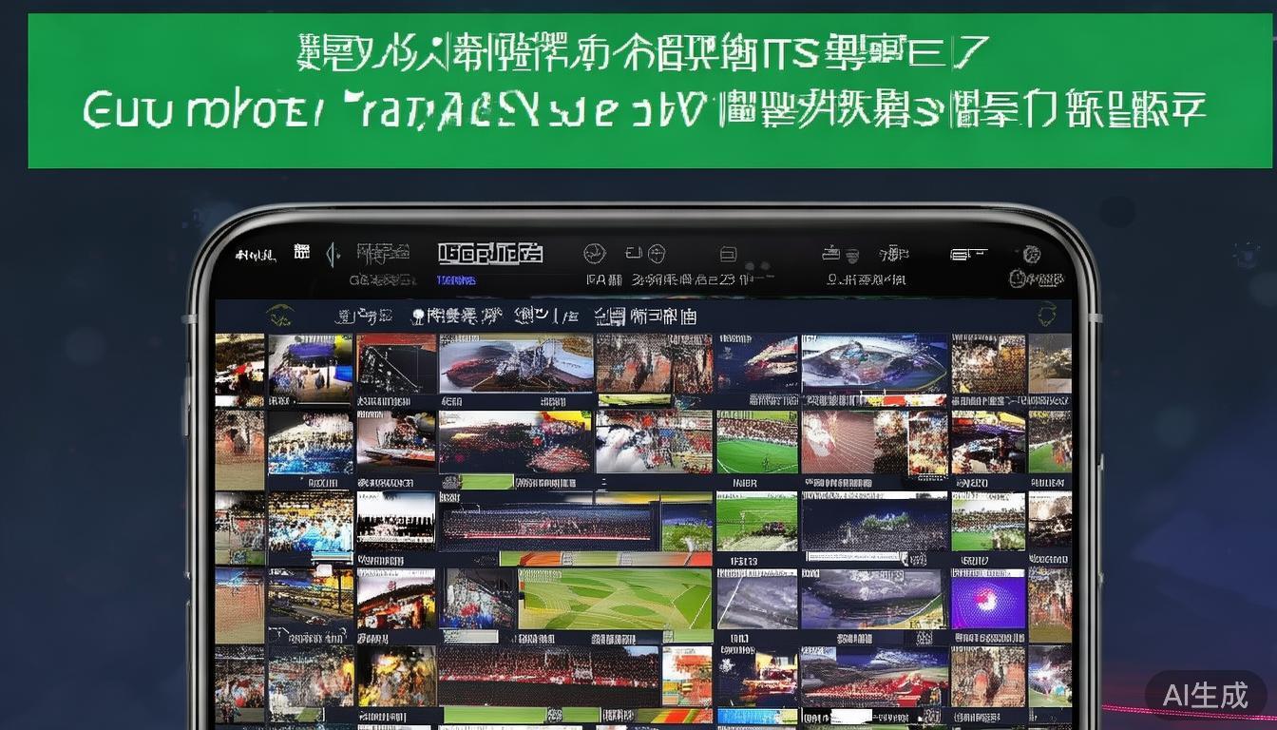Toggle the highlighted blue label under the toolbar

(455, 279)
